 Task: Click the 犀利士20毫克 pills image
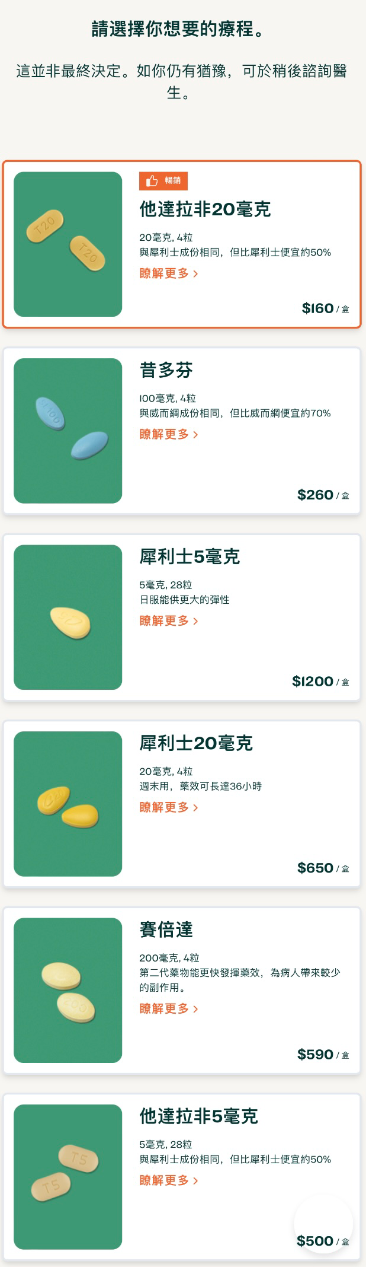[x=68, y=804]
